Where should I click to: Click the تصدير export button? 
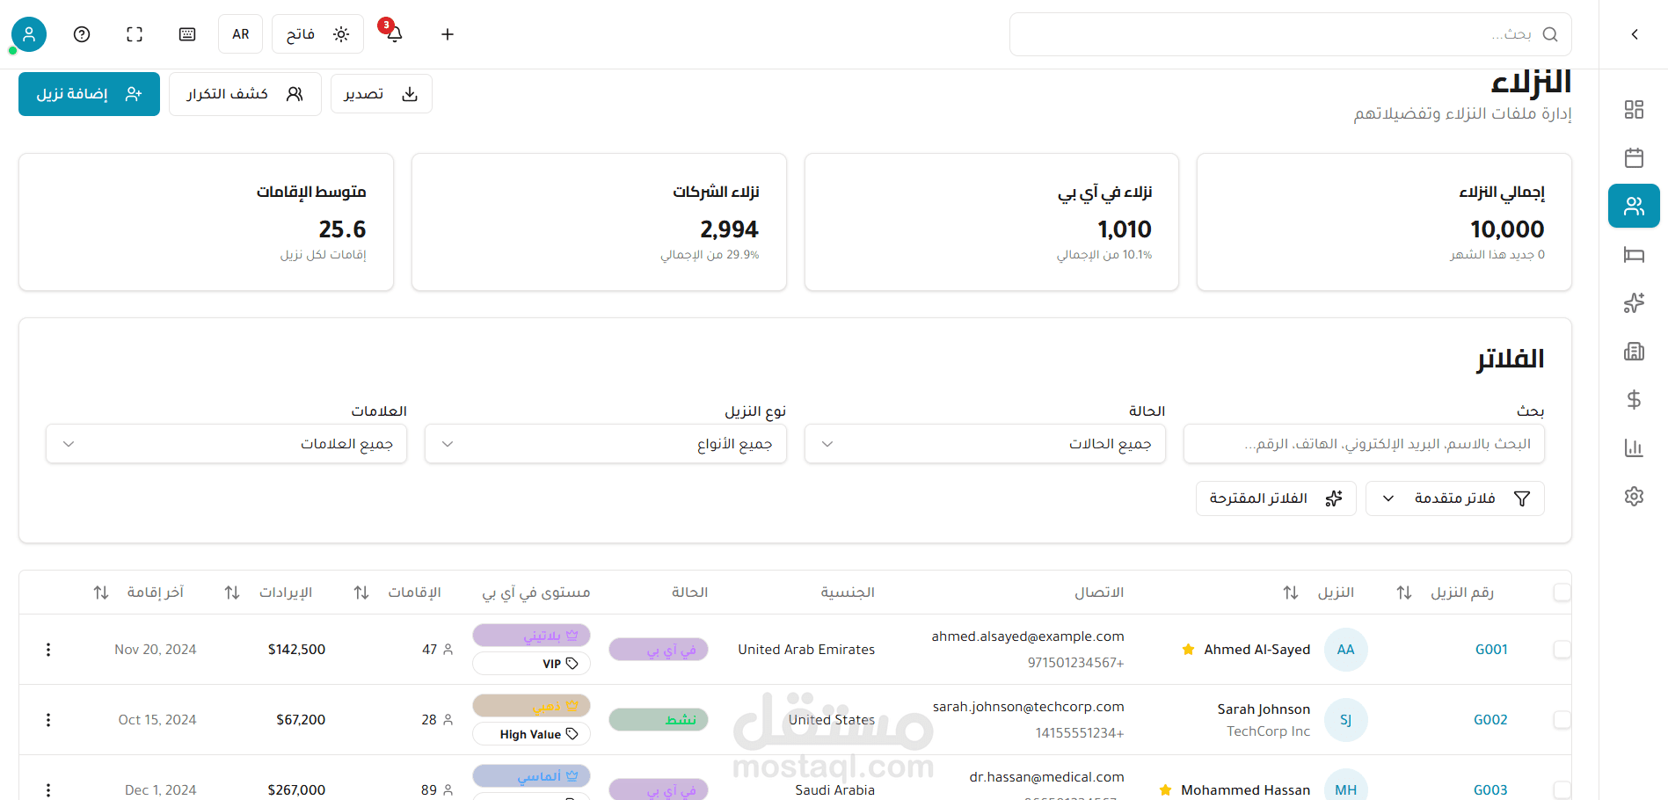coord(381,94)
